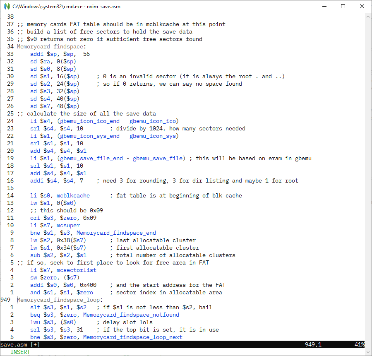
Task: Click 'addi $s4, $s4, 7' instruction
Action: (x=56, y=180)
